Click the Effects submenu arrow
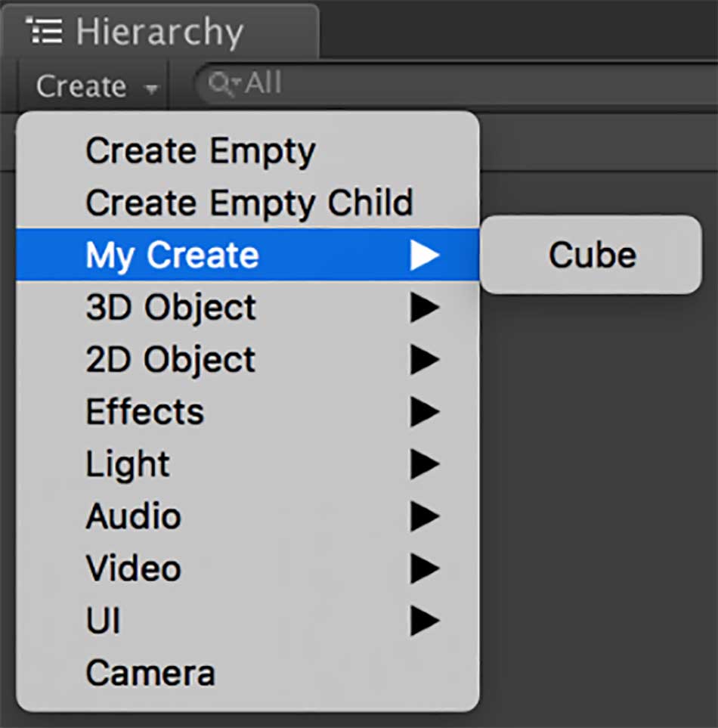The image size is (718, 728). (x=425, y=412)
